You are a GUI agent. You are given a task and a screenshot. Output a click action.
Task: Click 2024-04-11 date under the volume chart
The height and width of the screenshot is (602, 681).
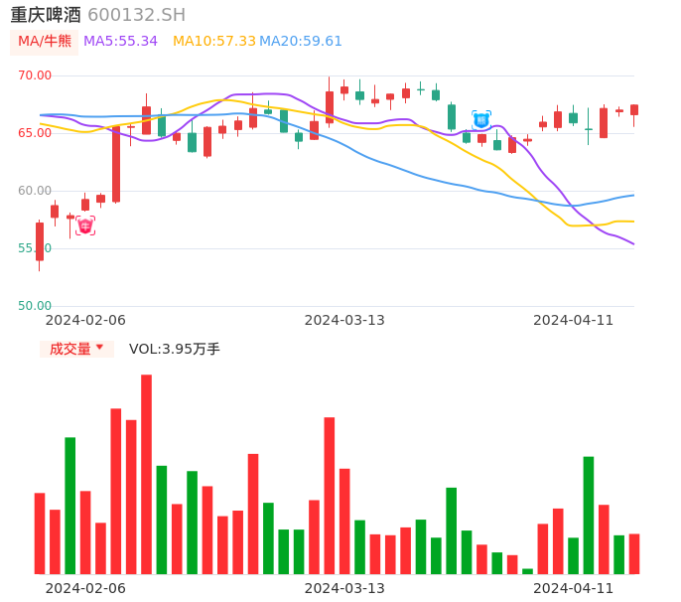(574, 588)
